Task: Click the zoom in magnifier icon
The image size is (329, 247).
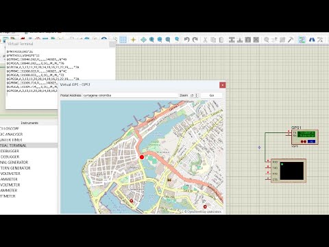Action: 151,40
